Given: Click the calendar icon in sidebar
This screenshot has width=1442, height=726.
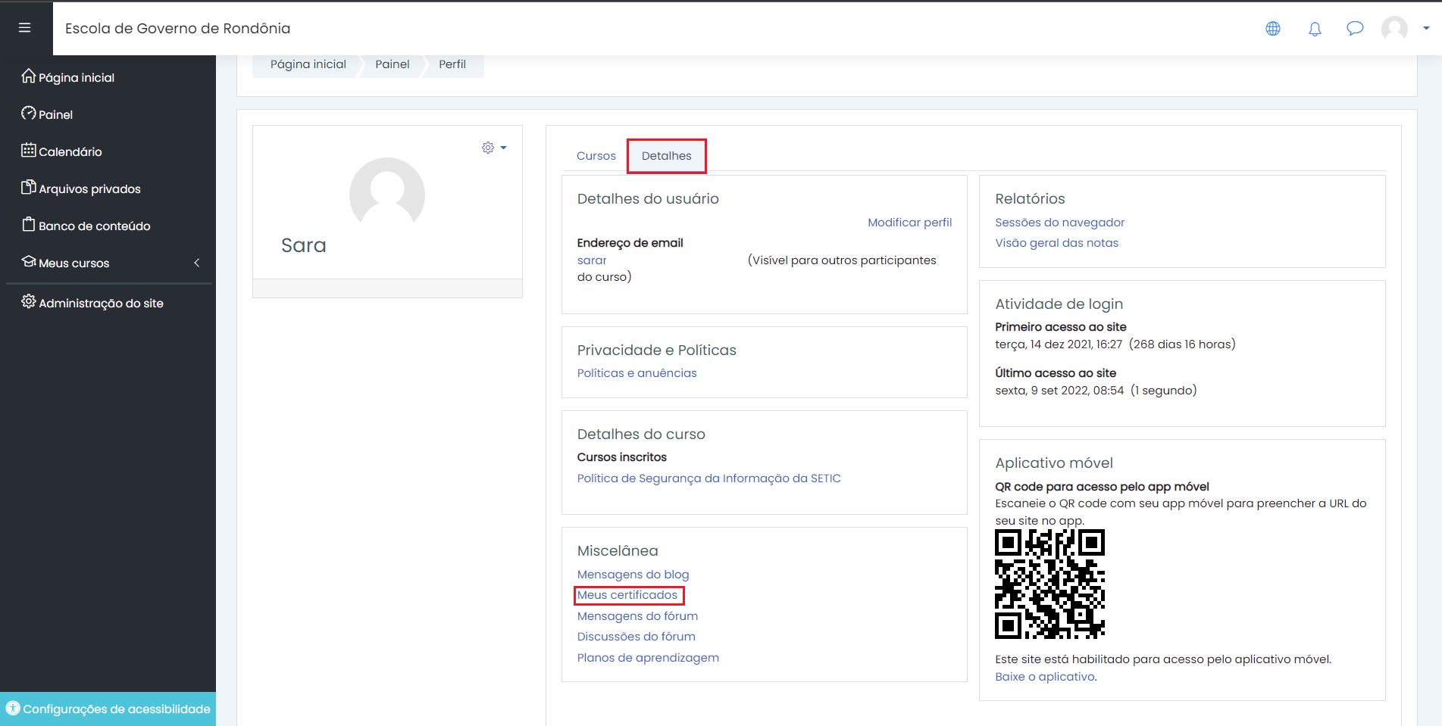Looking at the screenshot, I should [29, 150].
